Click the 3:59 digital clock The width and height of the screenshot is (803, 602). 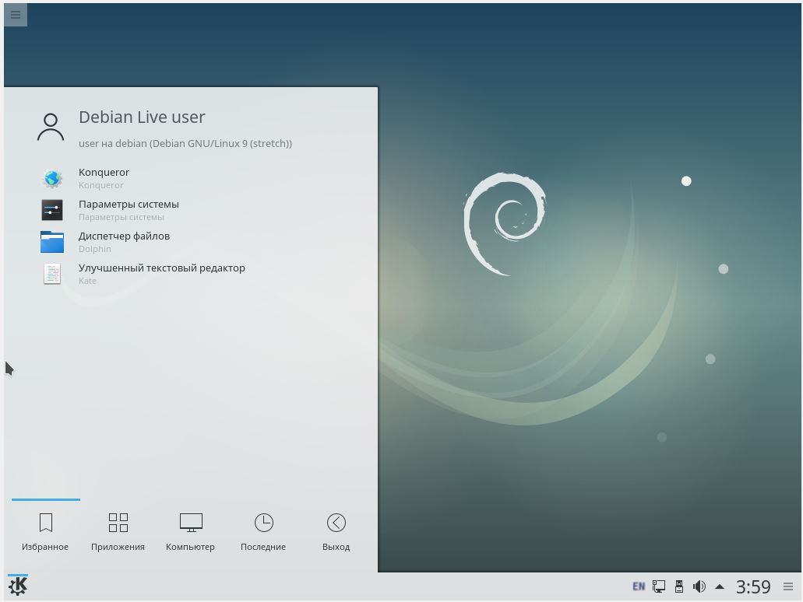(x=753, y=586)
